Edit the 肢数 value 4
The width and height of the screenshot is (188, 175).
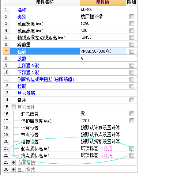tap(103, 58)
